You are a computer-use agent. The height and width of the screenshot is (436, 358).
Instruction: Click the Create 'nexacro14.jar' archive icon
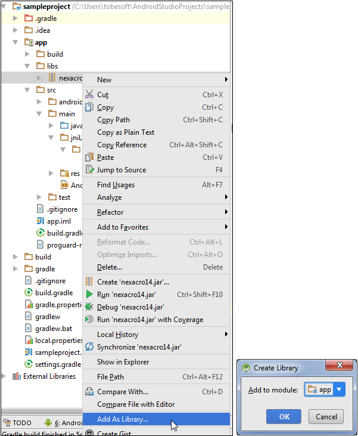[89, 282]
